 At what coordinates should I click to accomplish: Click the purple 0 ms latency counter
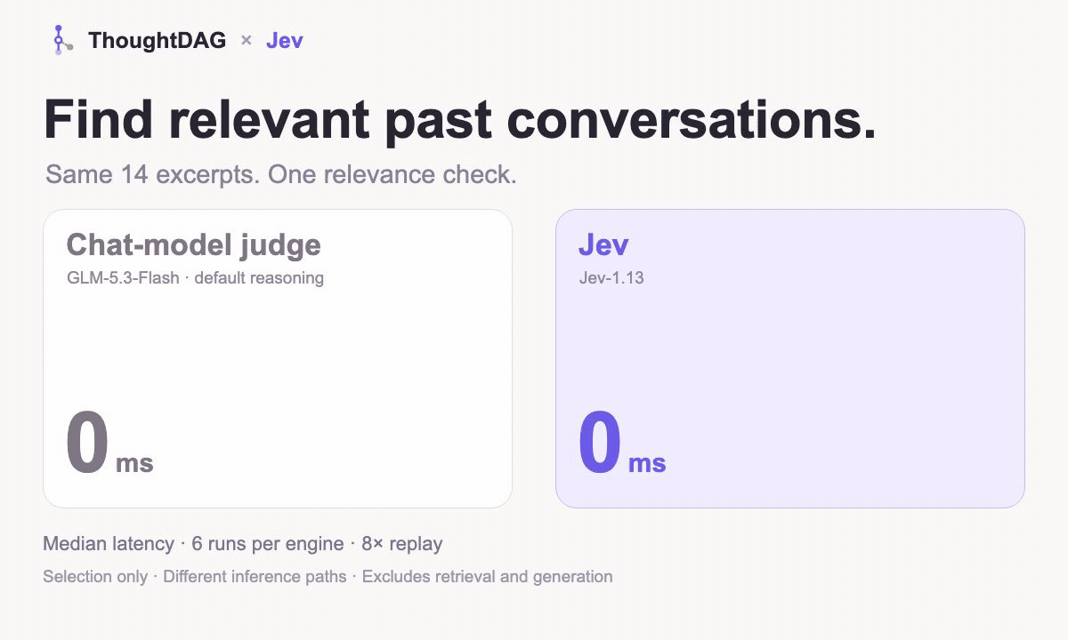pyautogui.click(x=622, y=444)
